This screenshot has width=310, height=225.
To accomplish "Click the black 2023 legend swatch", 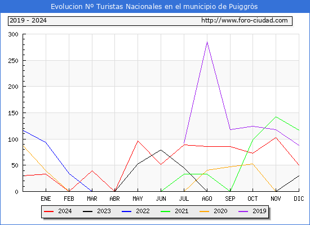I will 87,211.
